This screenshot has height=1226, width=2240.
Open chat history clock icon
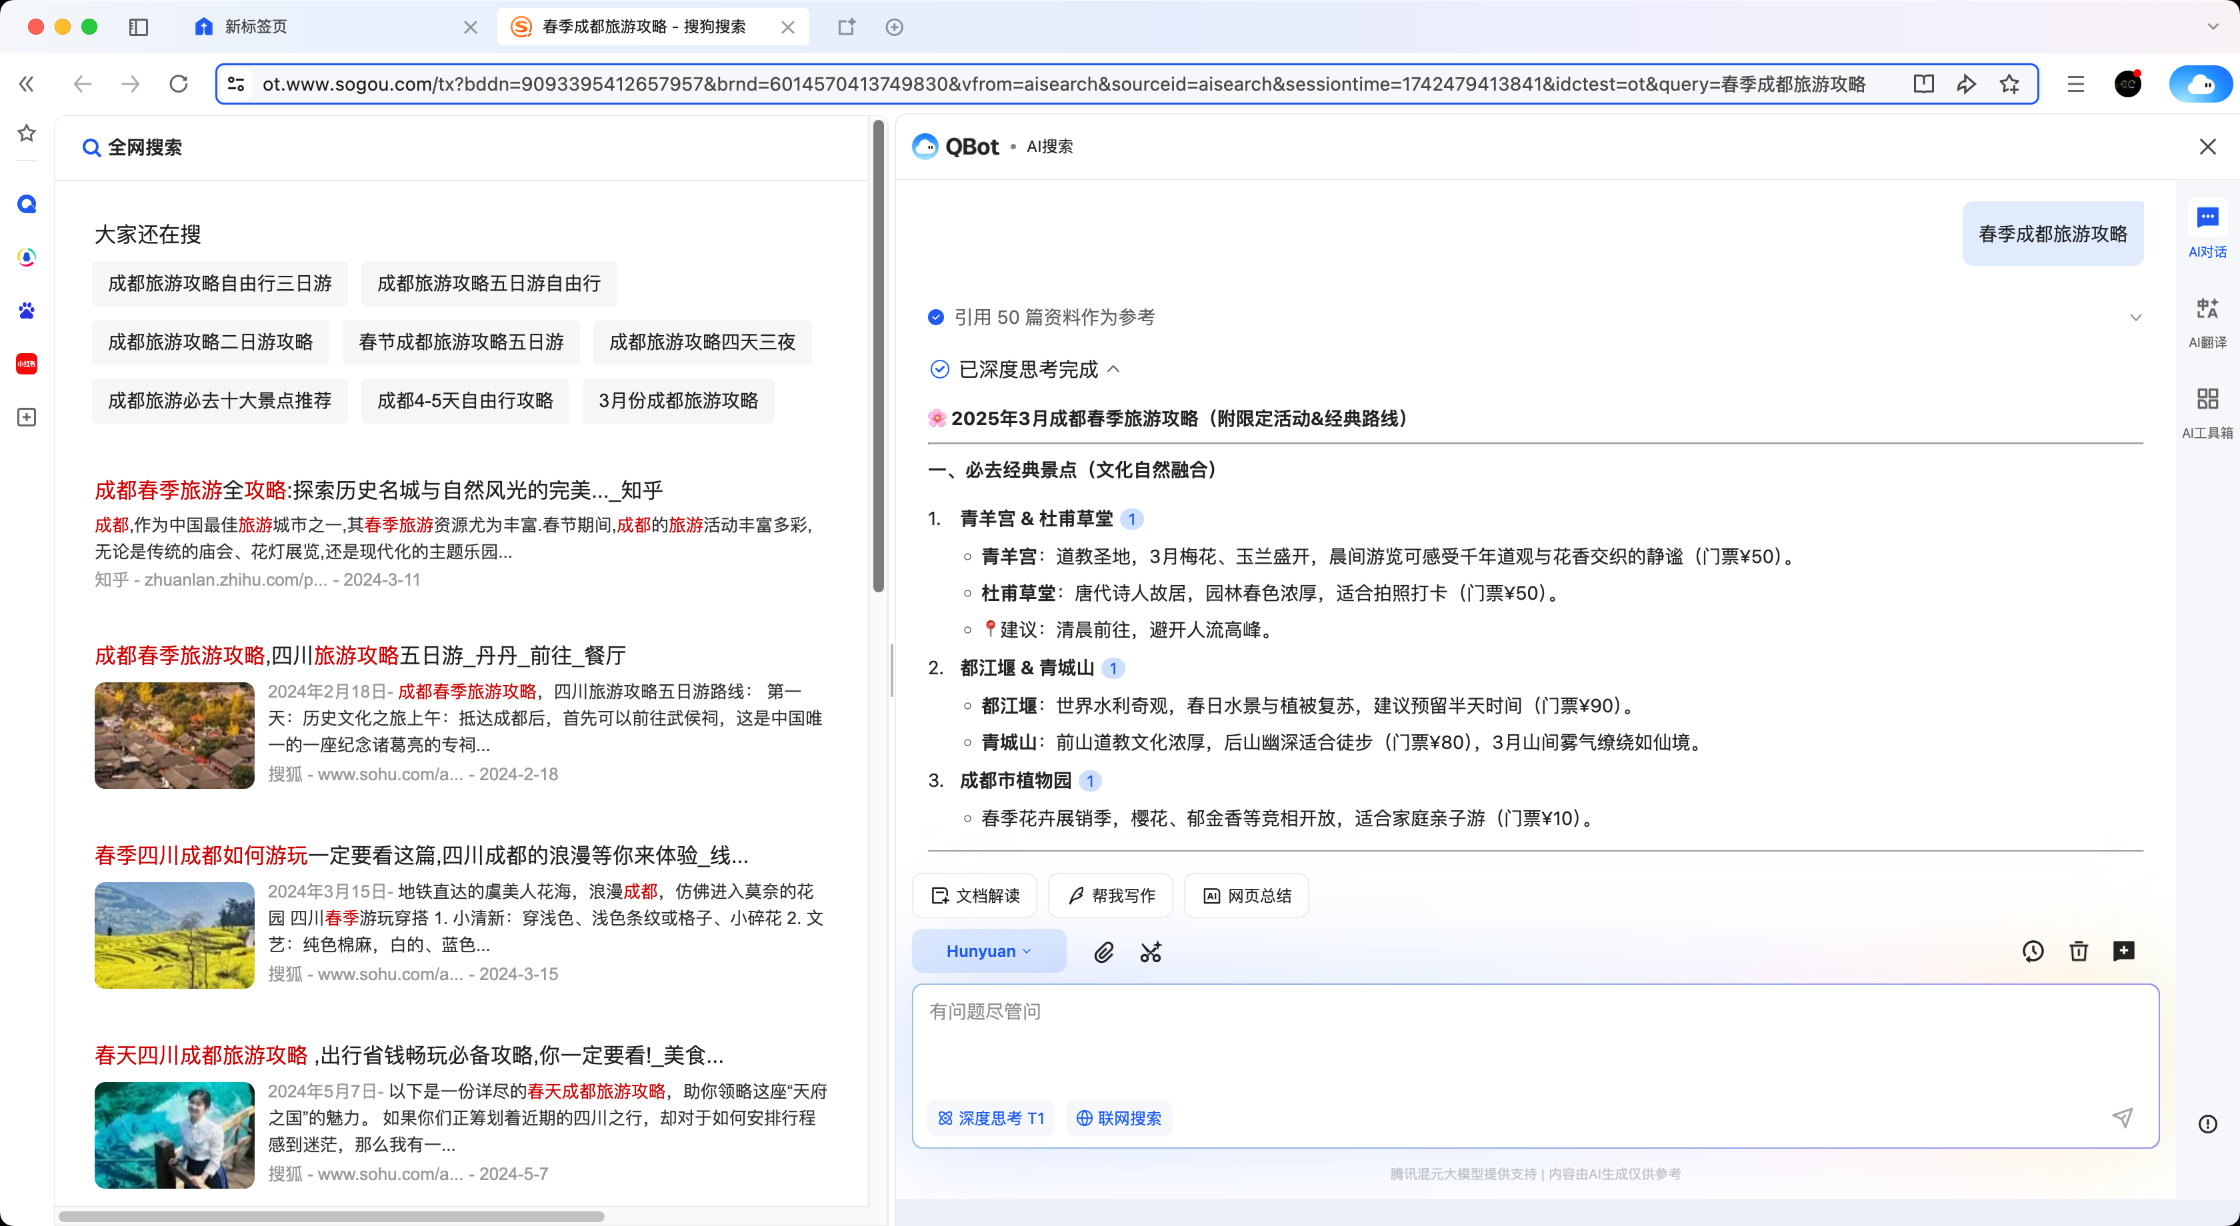(2032, 951)
